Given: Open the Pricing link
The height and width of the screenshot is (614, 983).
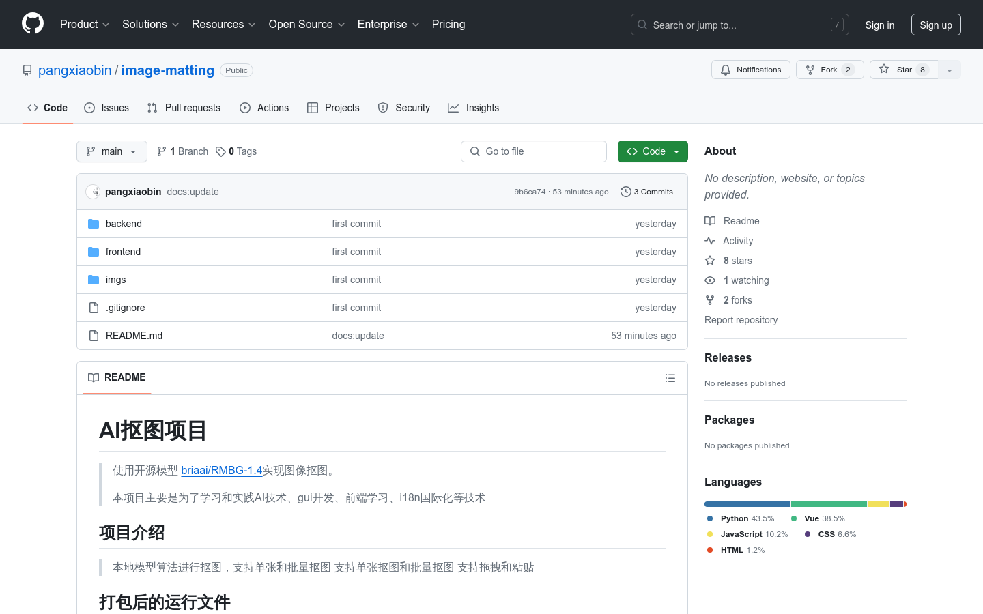Looking at the screenshot, I should pos(448,24).
